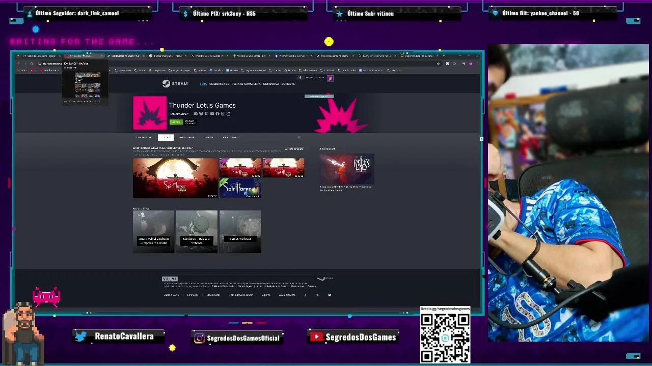The height and width of the screenshot is (366, 652).
Task: Switch to the ION LANDS YouTube browser tab
Action: [84, 56]
